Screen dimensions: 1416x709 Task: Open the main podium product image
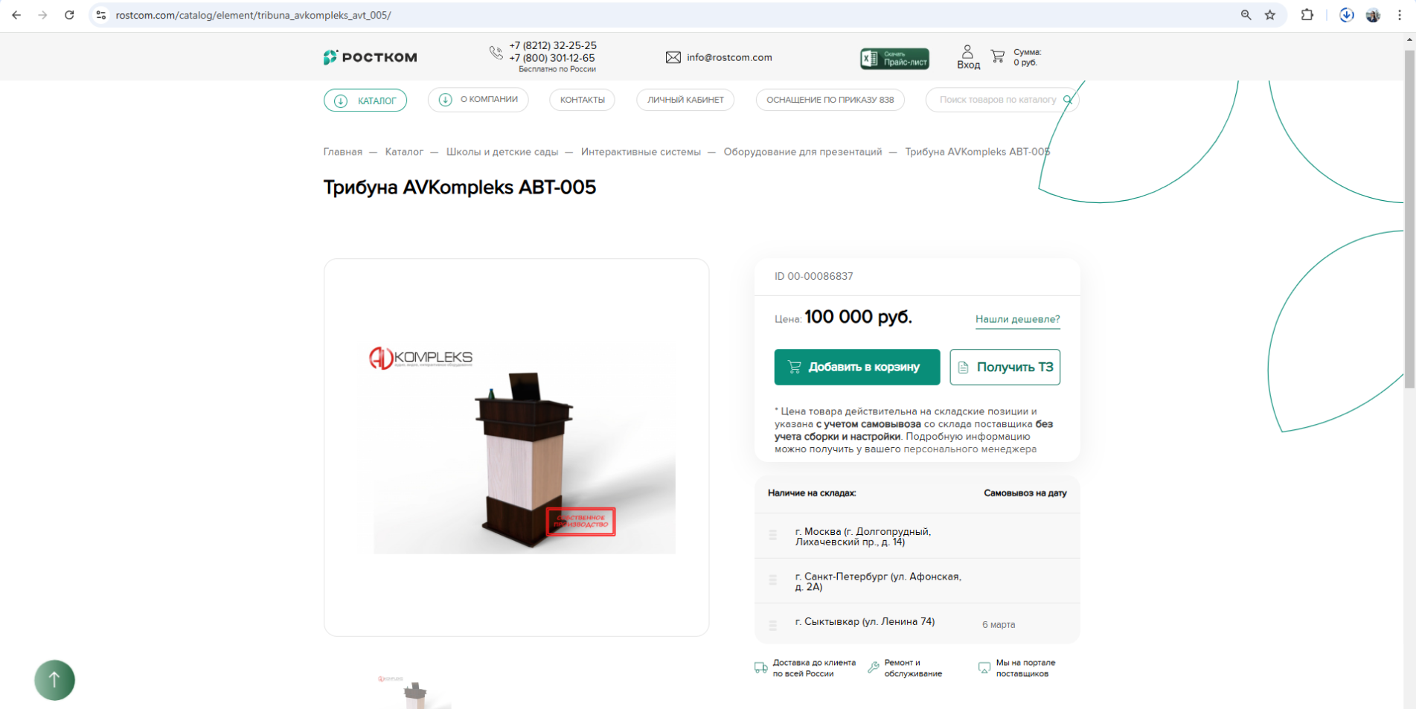pyautogui.click(x=516, y=447)
